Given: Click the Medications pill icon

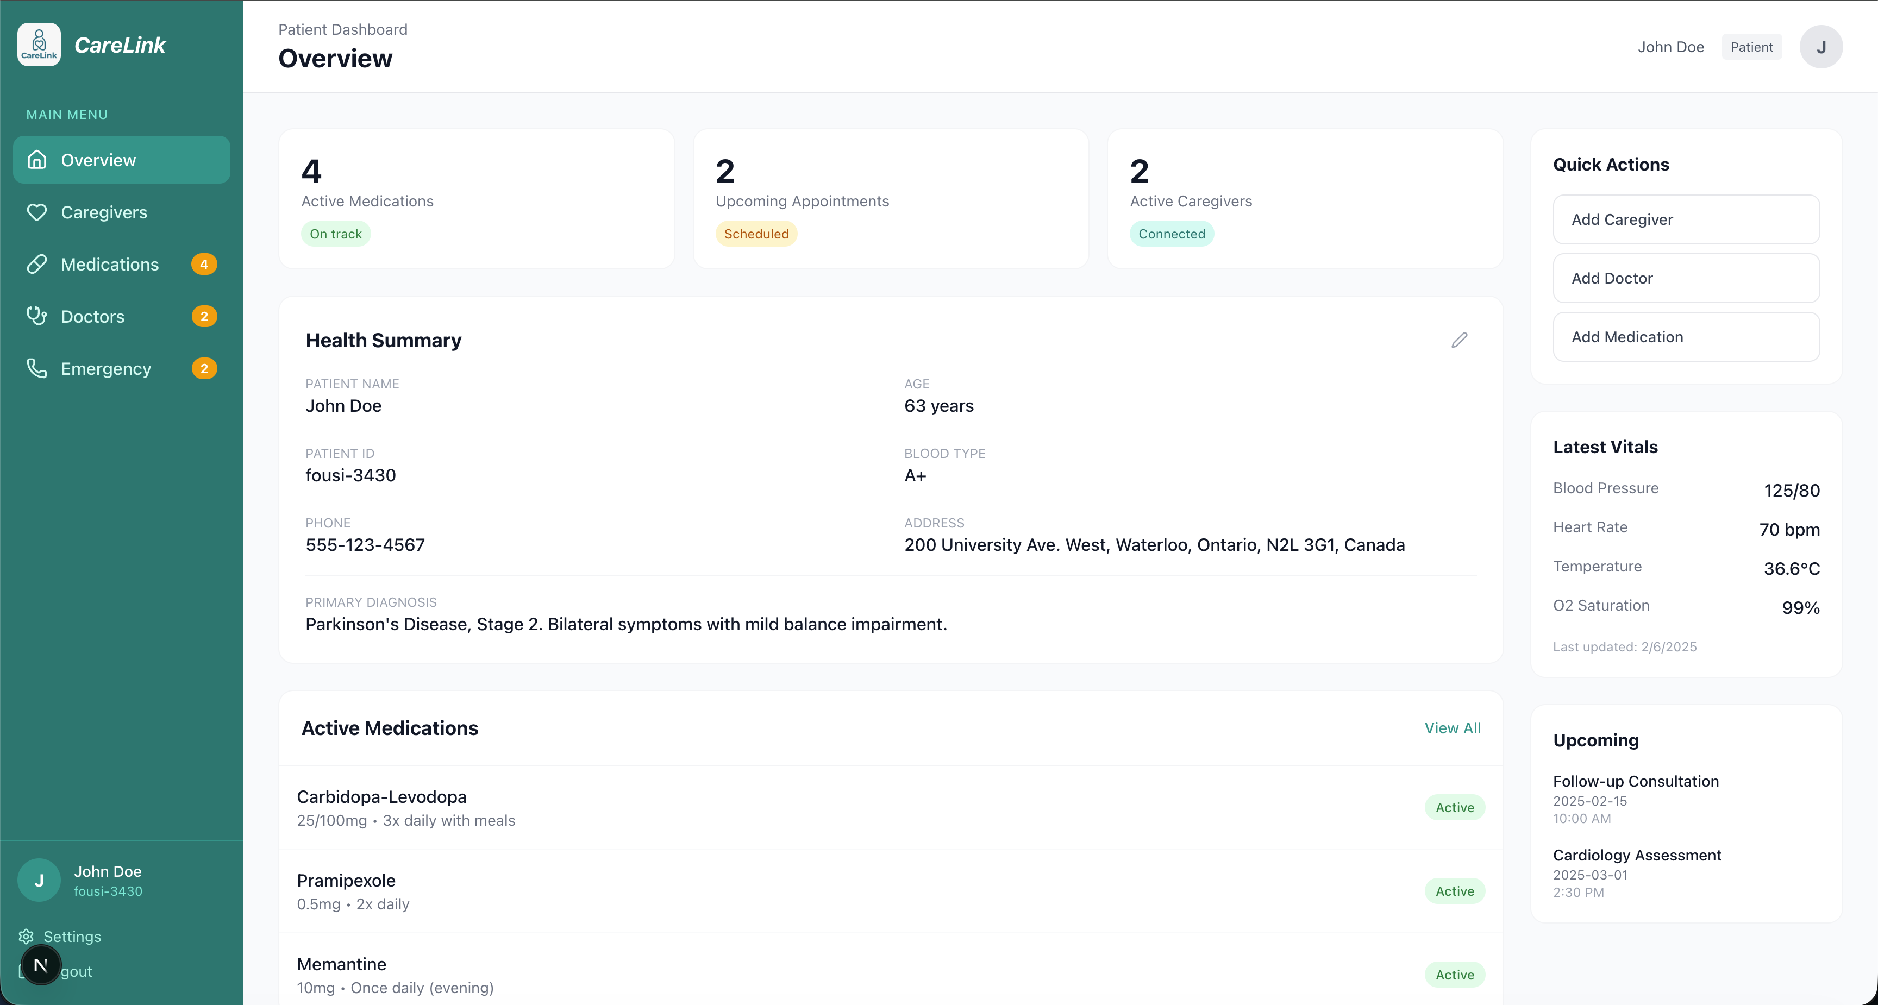Looking at the screenshot, I should click(x=37, y=265).
